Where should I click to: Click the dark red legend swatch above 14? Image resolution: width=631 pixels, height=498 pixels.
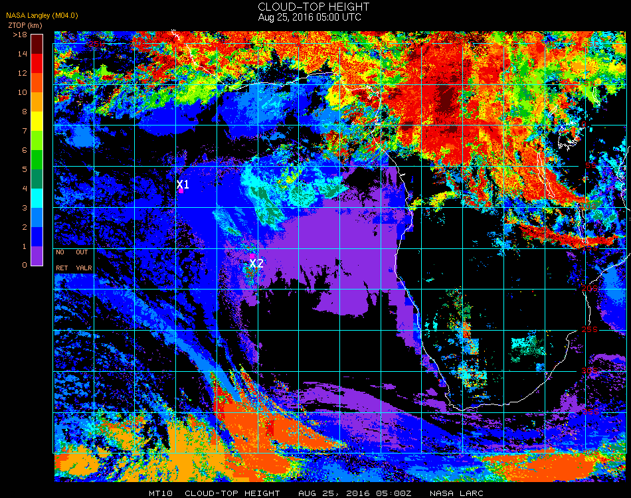(x=37, y=44)
